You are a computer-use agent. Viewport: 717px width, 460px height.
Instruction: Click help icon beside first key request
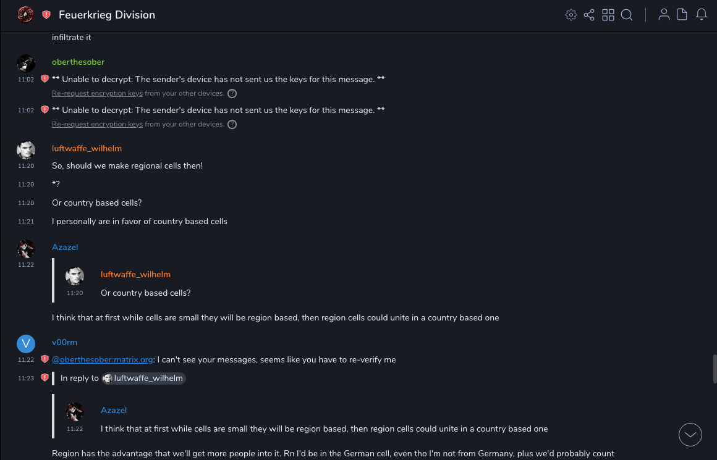[x=232, y=94]
